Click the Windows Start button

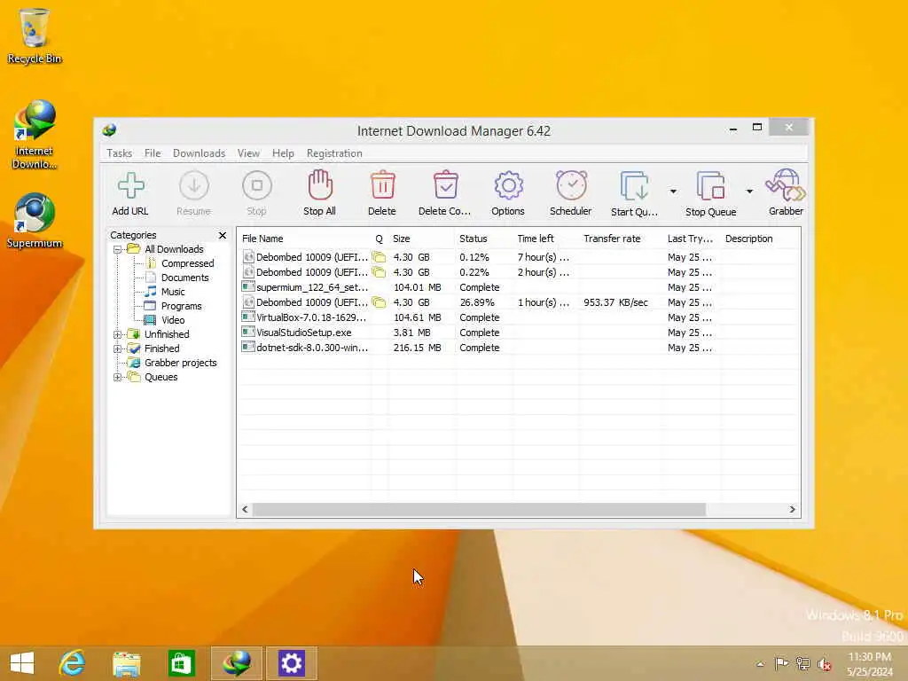pos(22,663)
